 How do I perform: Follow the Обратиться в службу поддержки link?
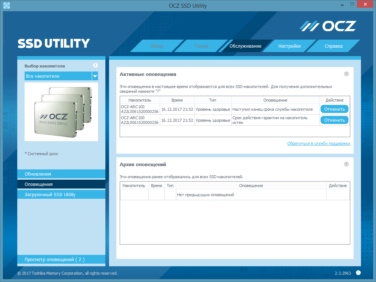319,143
